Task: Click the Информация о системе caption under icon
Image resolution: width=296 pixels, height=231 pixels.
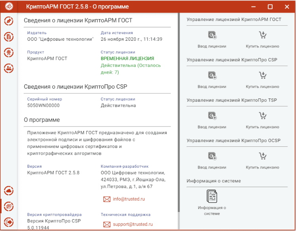Action: pyautogui.click(x=212, y=210)
